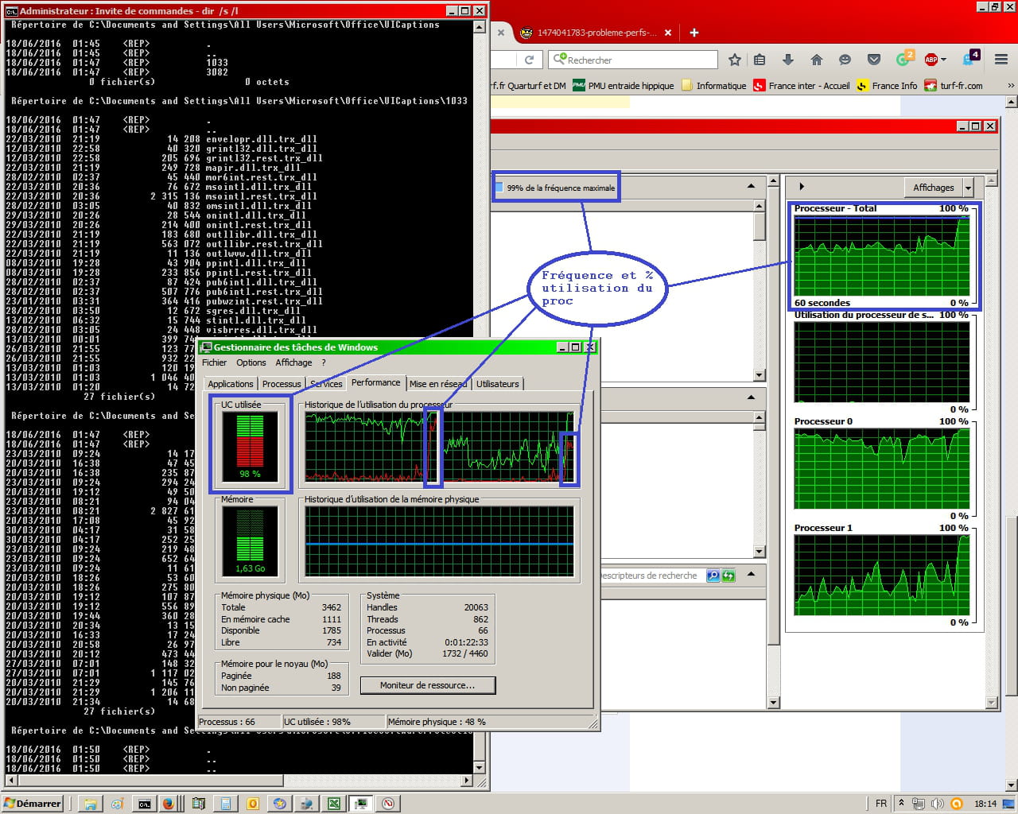Screen dimensions: 1018x814
Task: Open the PMU entraide hippique bookmark
Action: click(623, 86)
